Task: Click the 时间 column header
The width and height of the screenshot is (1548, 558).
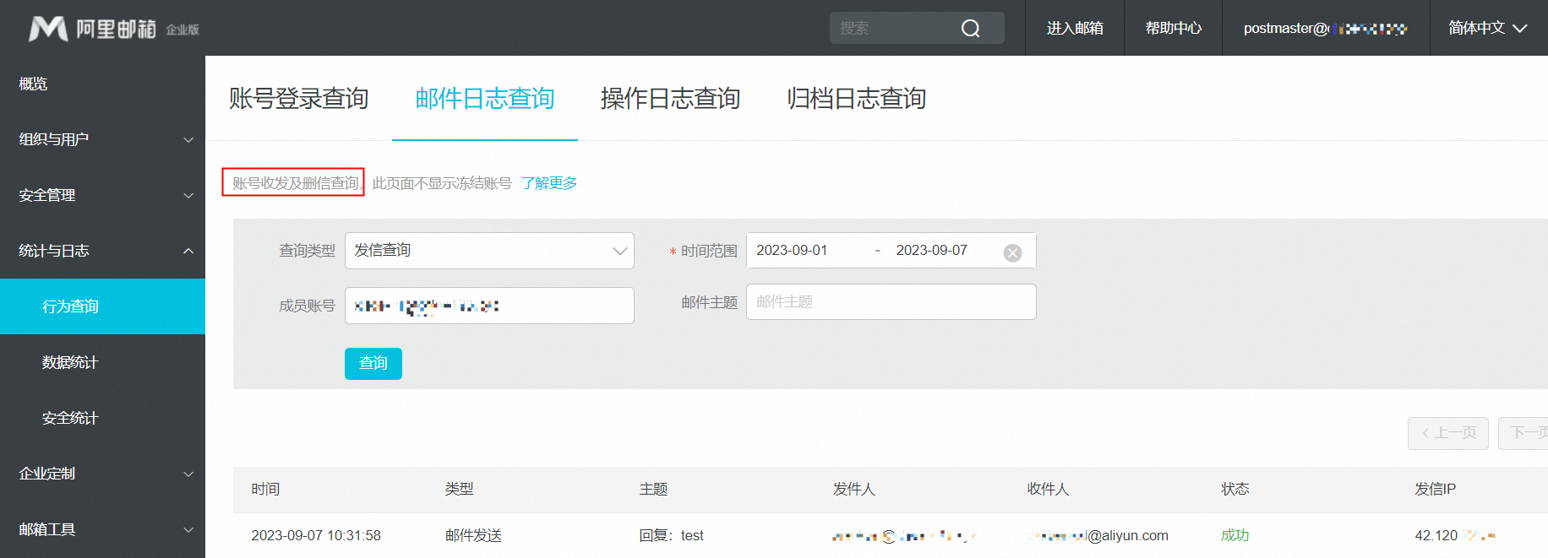Action: (265, 490)
